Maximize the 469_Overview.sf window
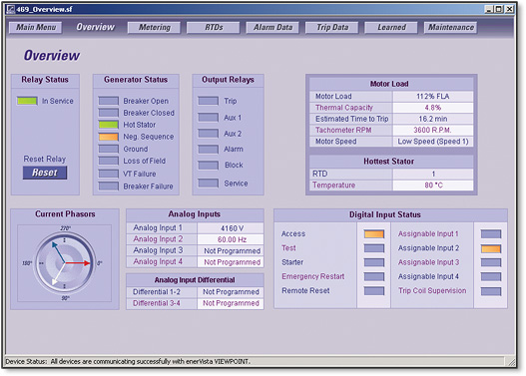526x376 pixels. pyautogui.click(x=499, y=9)
